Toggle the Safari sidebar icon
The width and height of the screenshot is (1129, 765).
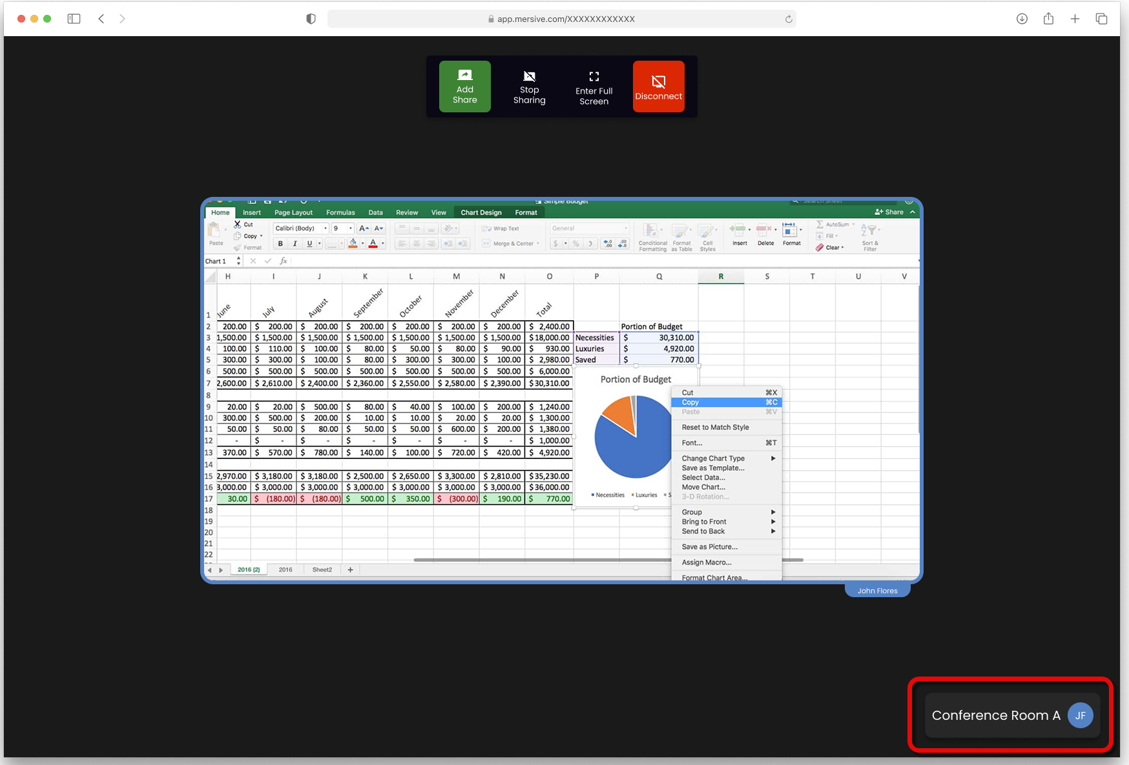74,19
